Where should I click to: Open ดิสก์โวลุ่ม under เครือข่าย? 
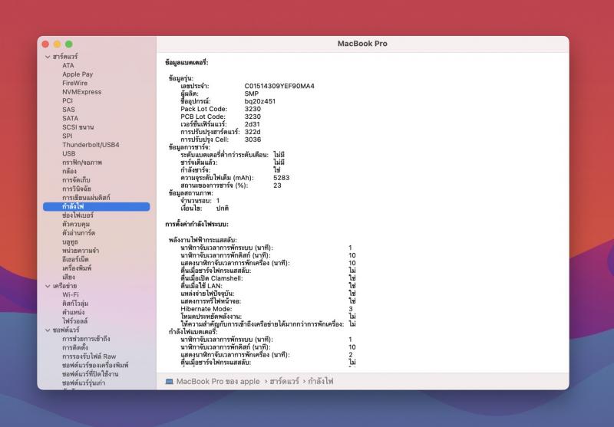75,304
